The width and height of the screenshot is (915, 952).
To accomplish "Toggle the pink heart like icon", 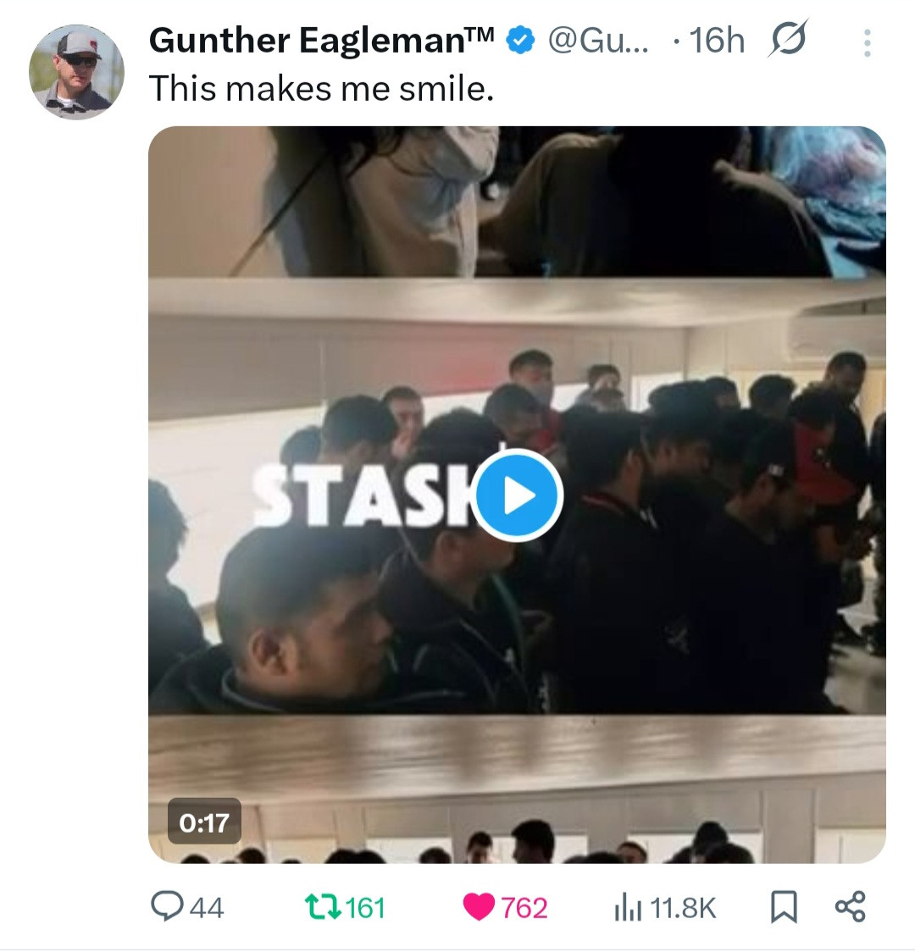I will (x=479, y=908).
